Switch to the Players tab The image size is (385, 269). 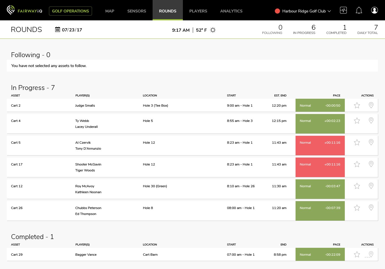pyautogui.click(x=198, y=11)
